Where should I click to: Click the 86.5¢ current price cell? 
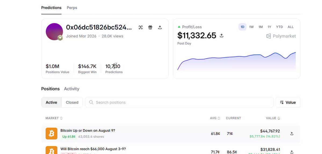(x=232, y=152)
